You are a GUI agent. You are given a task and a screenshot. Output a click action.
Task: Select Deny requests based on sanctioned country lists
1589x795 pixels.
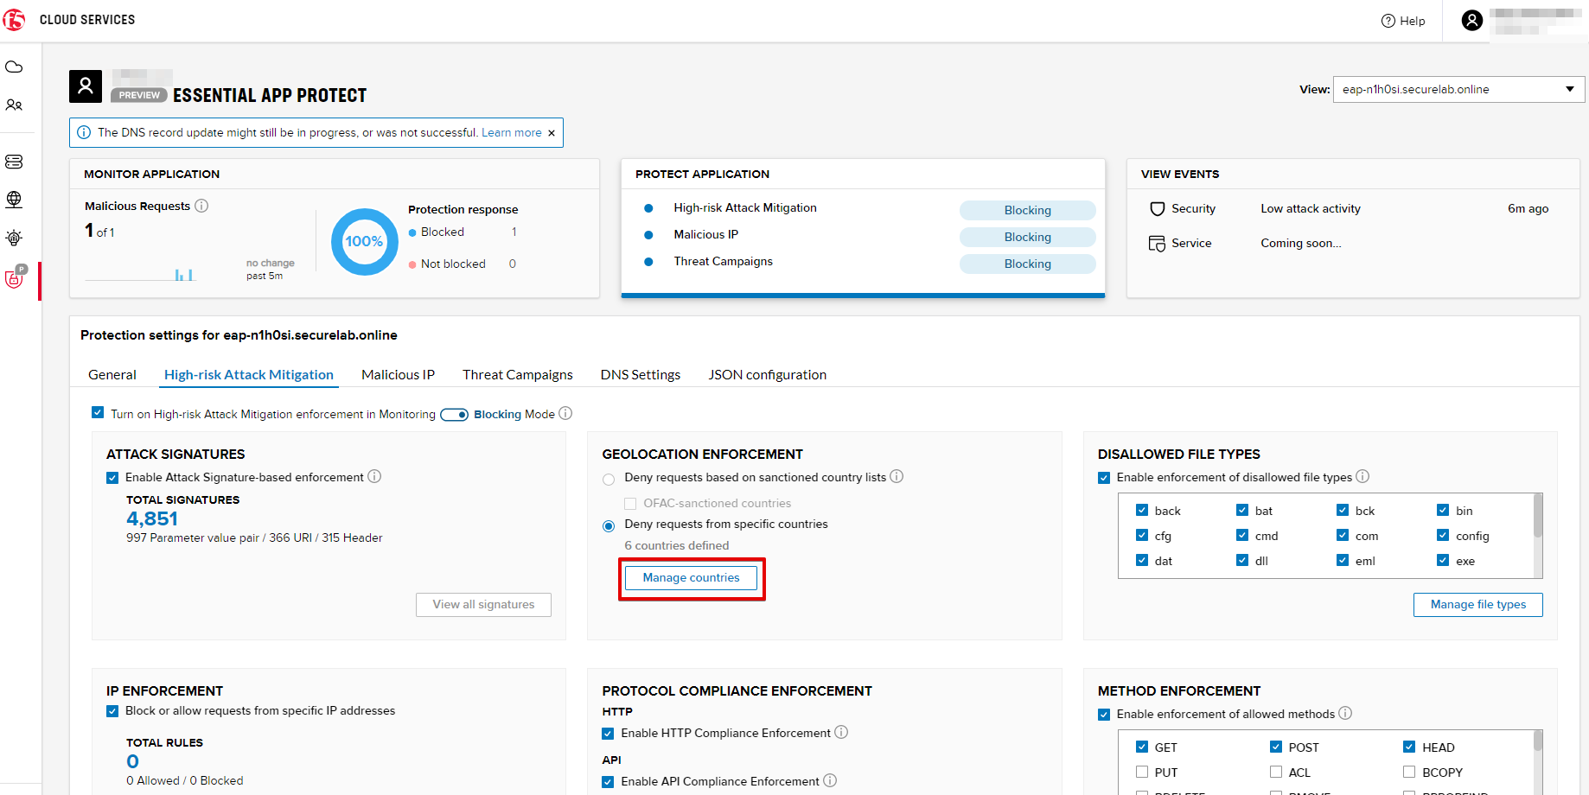pyautogui.click(x=609, y=480)
